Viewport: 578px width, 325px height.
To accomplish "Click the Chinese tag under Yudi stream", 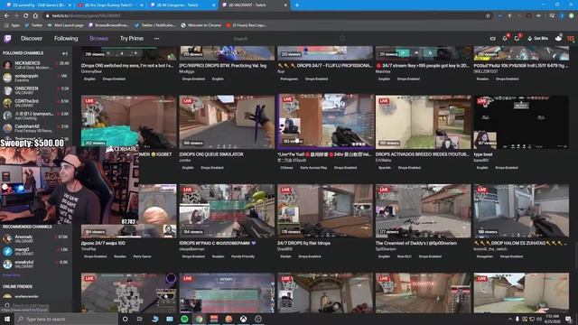I will 286,168.
